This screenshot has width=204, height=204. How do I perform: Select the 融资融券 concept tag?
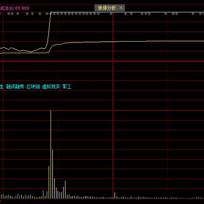[15, 87]
